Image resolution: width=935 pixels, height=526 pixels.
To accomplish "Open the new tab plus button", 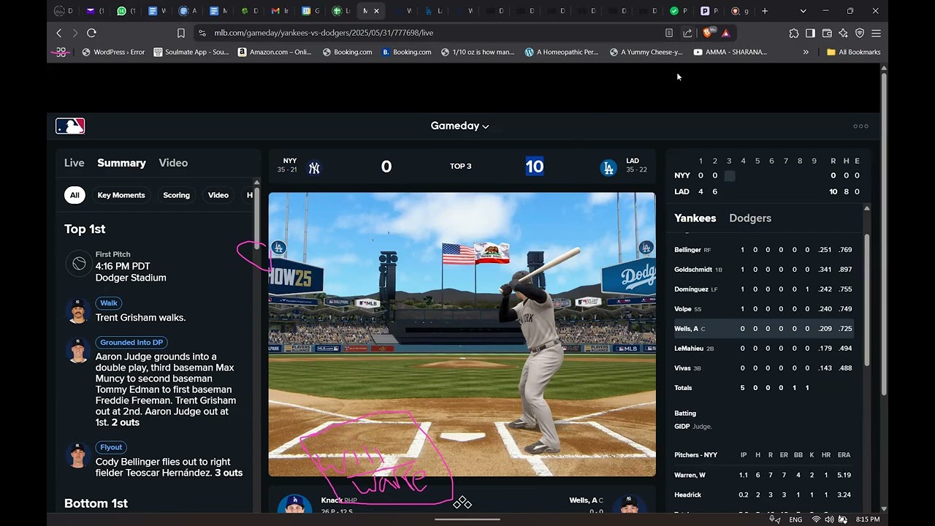I will (765, 11).
